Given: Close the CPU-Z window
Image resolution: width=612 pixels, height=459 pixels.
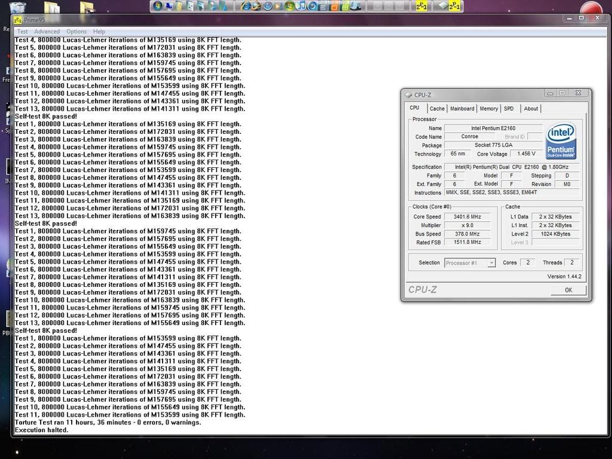Looking at the screenshot, I should (x=578, y=93).
